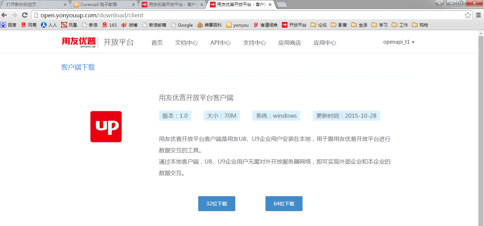Open the 有道词典 bookmark
Image resolution: width=484 pixels, height=226 pixels.
265,25
